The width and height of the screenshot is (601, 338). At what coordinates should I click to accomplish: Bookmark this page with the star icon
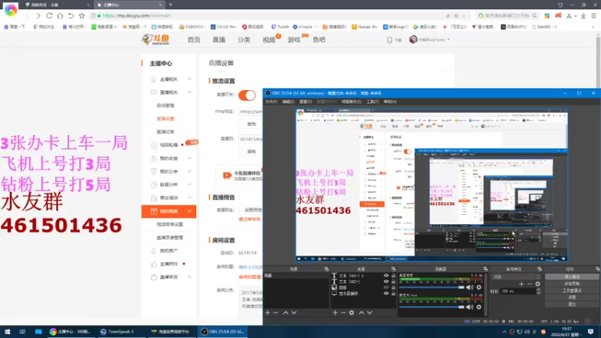82,16
